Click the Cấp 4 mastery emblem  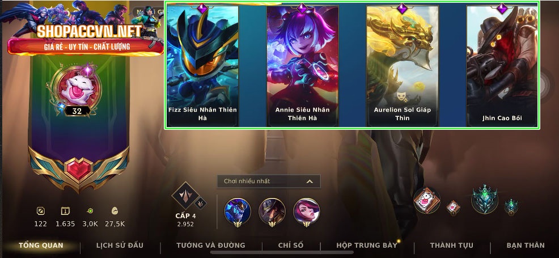(185, 196)
